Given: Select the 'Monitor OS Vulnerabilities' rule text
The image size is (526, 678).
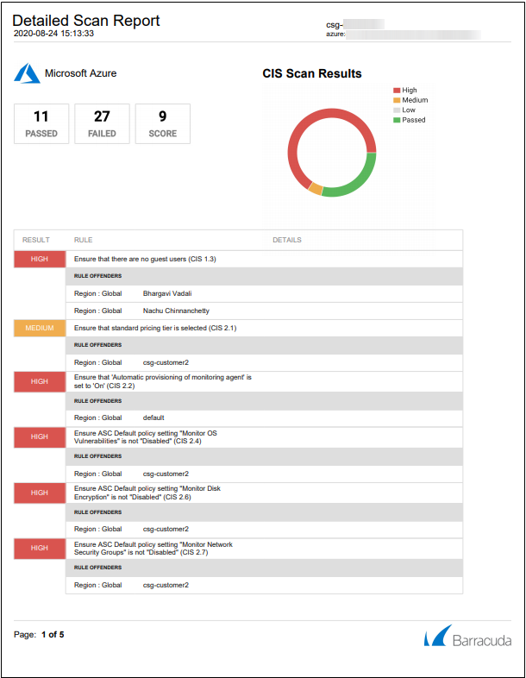Looking at the screenshot, I should click(x=145, y=437).
